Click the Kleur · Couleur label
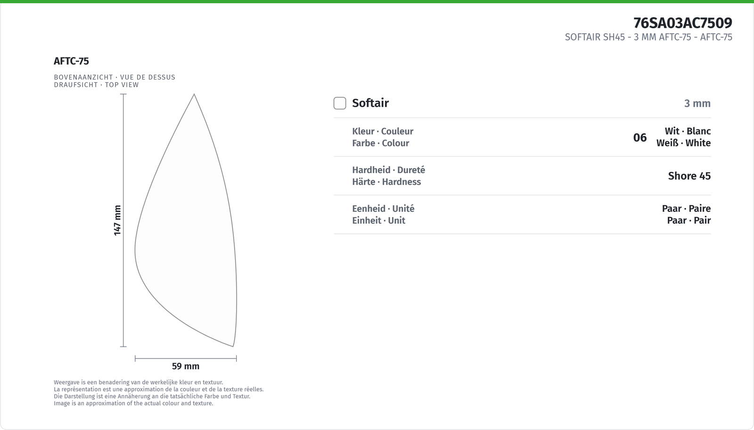Screen dimensions: 754x430 [x=383, y=131]
